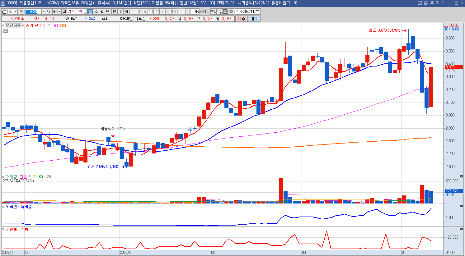
Task: Open help with the question mark icon
Action: [x=442, y=3]
